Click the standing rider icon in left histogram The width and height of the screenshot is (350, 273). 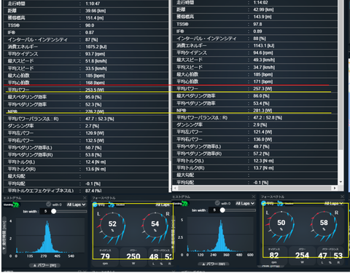click(16, 205)
